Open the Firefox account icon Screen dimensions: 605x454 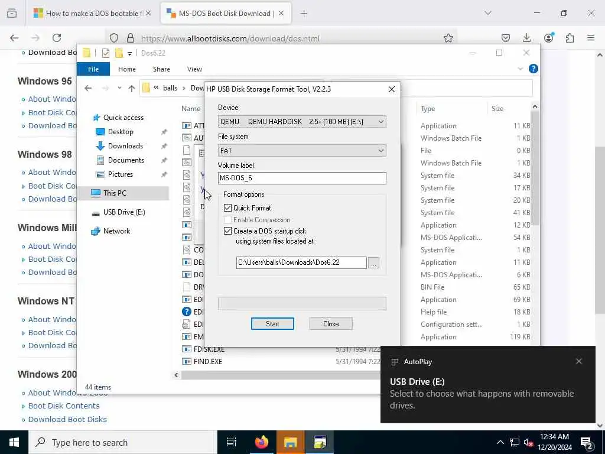pyautogui.click(x=549, y=37)
